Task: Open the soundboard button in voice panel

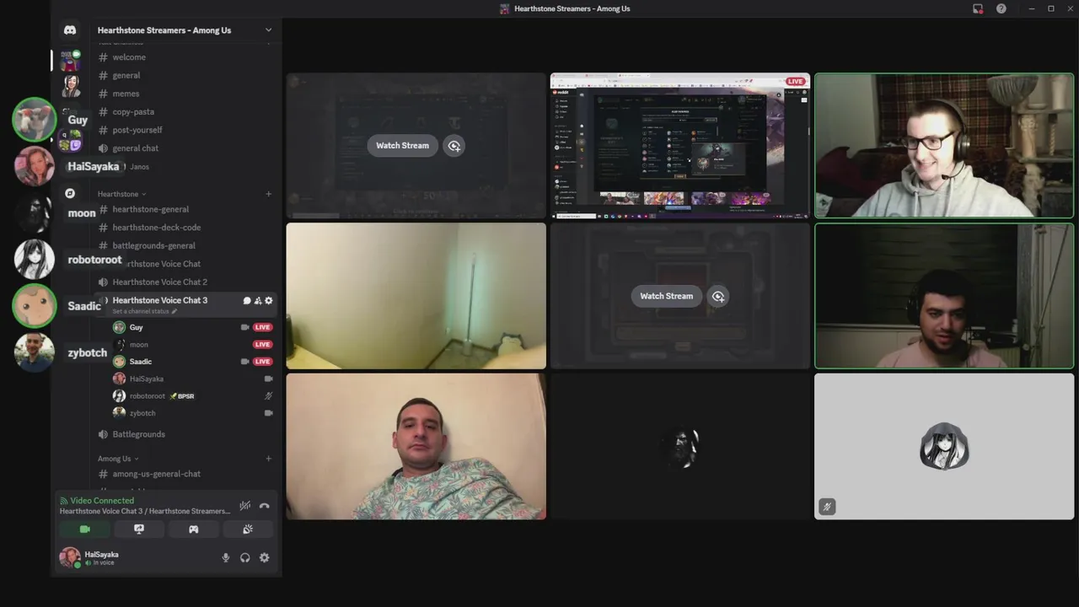Action: pos(248,529)
